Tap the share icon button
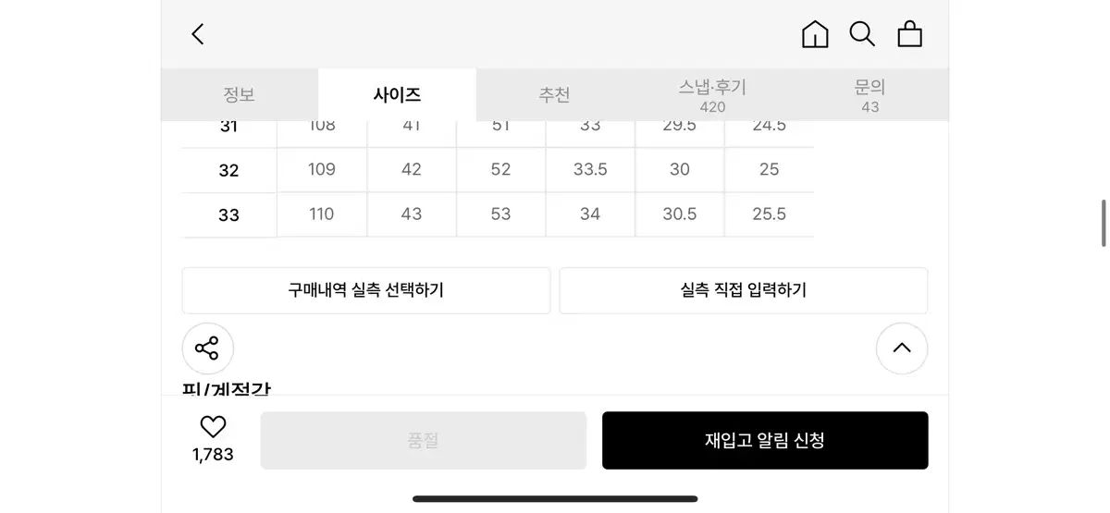This screenshot has width=1110, height=513. tap(207, 348)
